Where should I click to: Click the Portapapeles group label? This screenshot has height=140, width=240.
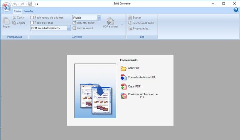tap(14, 37)
